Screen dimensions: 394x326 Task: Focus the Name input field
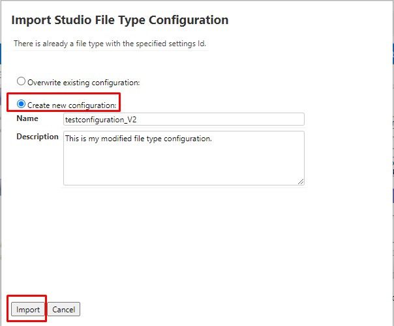tap(183, 119)
